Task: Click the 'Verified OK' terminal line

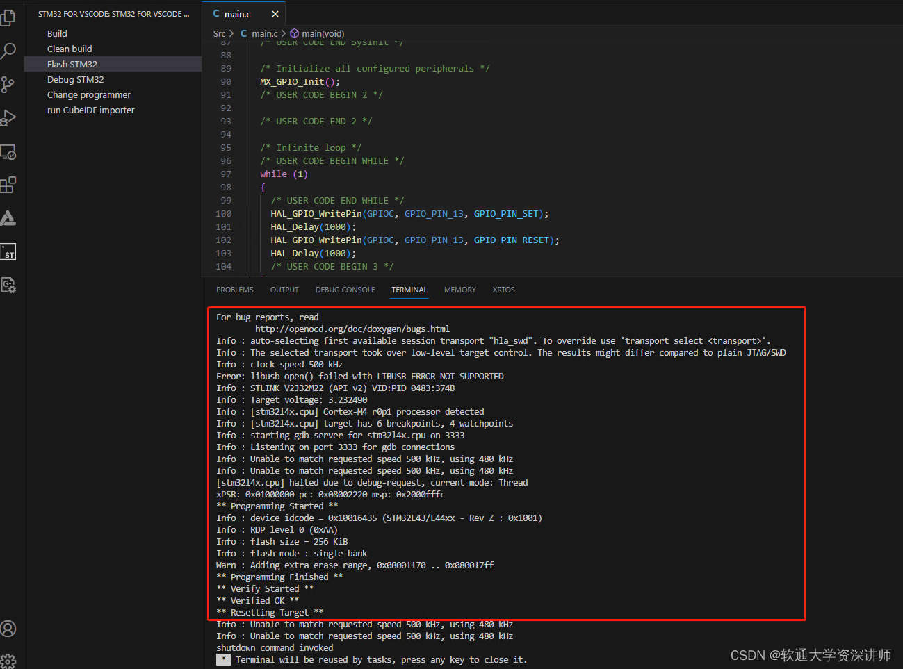Action: [258, 601]
